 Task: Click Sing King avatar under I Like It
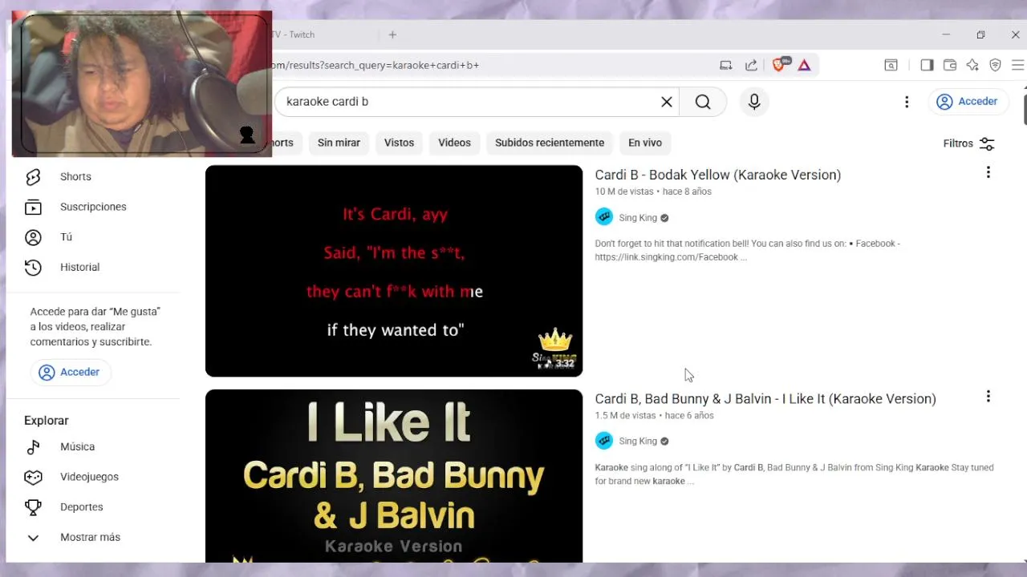pos(604,441)
